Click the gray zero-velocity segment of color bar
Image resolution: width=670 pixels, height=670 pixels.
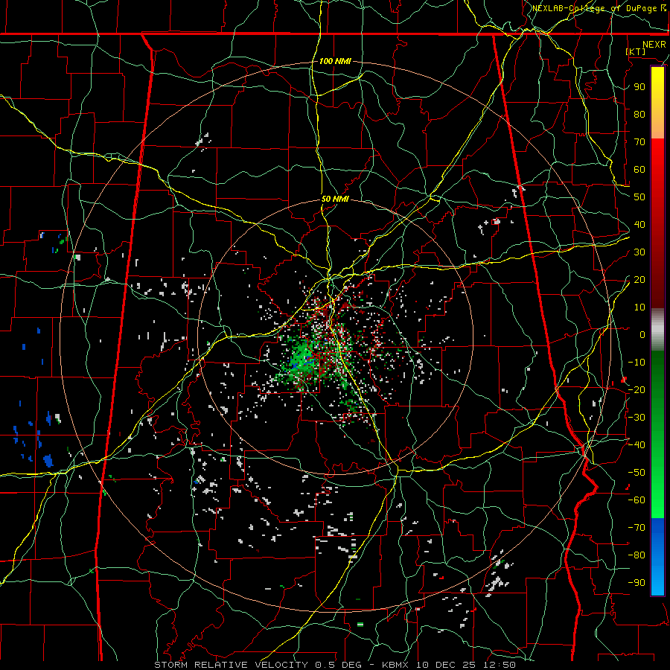[657, 329]
